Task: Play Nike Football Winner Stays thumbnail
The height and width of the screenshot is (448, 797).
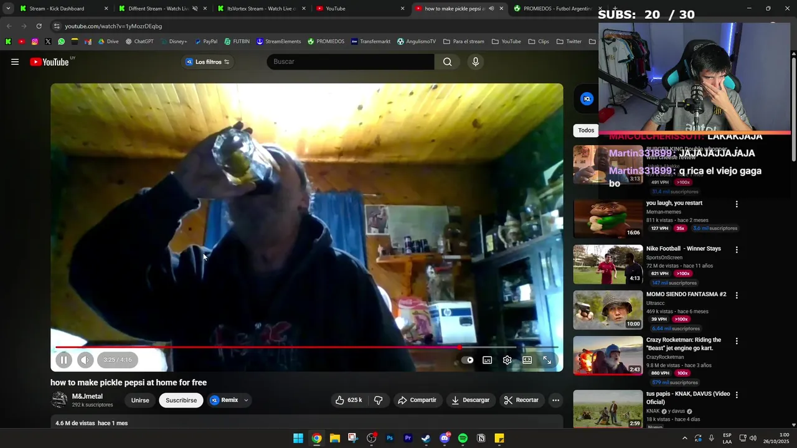Action: tap(608, 264)
